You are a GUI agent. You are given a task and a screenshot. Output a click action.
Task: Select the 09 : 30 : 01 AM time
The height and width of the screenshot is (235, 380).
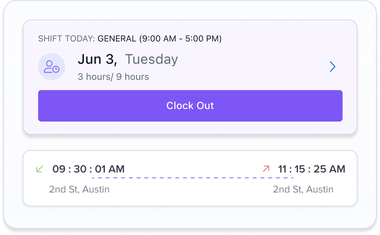click(88, 169)
